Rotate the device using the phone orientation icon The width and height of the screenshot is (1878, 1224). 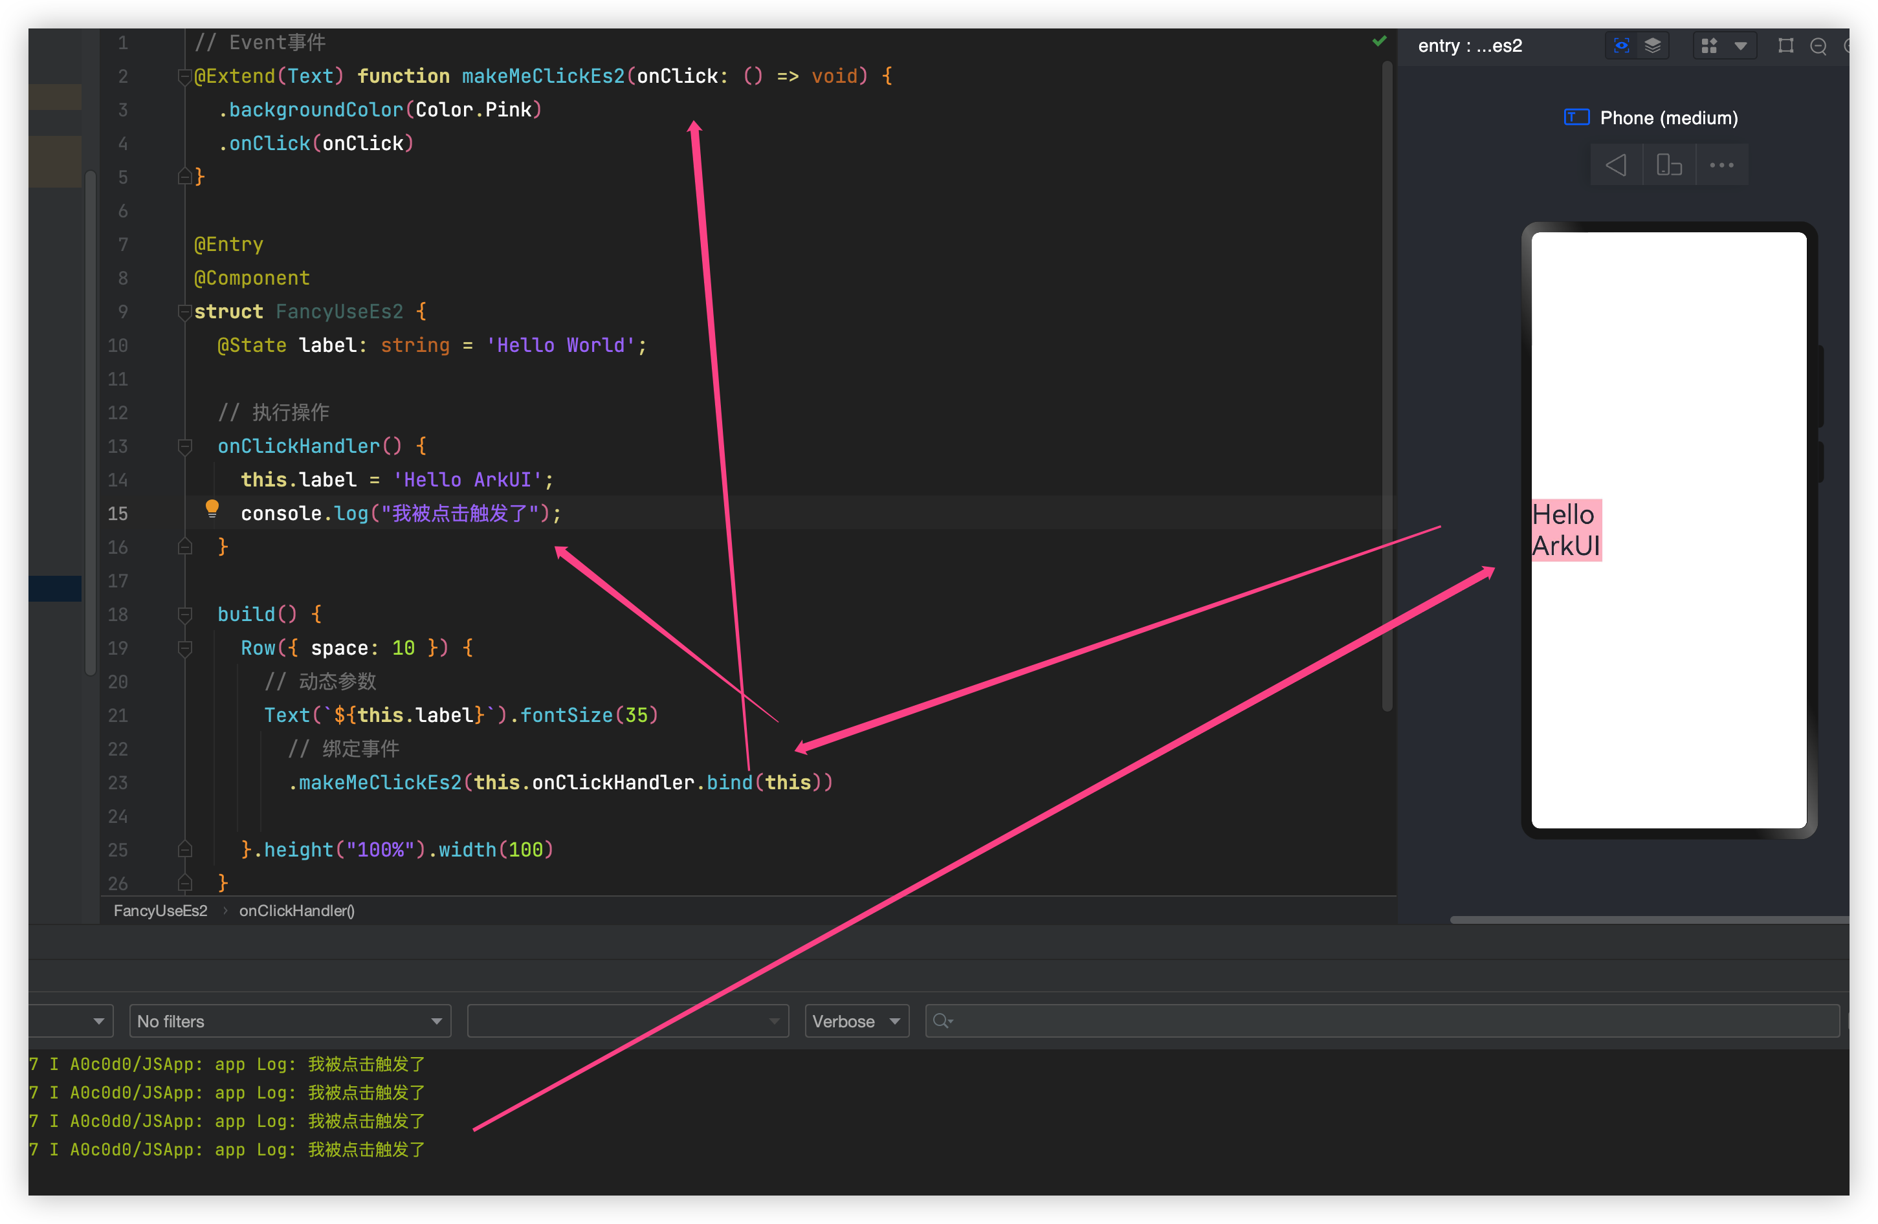[1668, 165]
